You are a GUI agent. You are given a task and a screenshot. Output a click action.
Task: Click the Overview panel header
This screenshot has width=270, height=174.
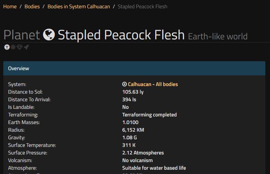coord(134,68)
